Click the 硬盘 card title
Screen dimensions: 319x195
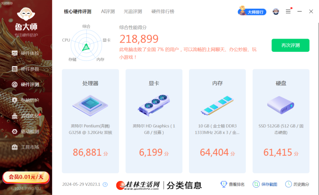tap(281, 83)
